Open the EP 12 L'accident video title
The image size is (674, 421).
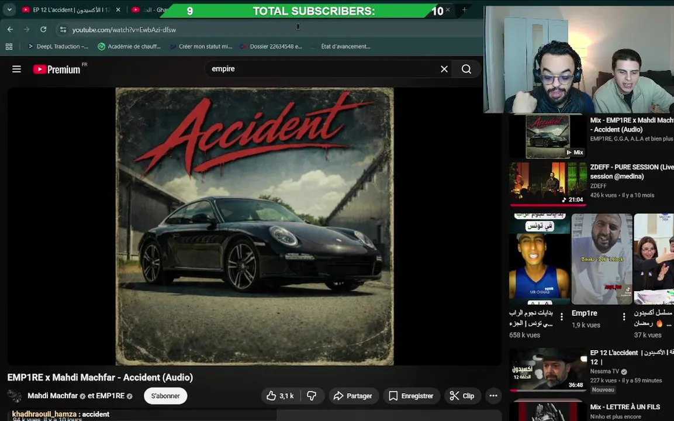tap(631, 357)
